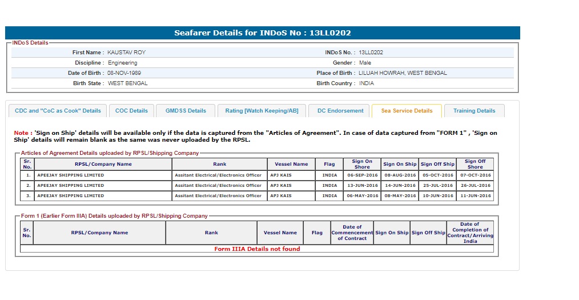Click the Sea Service Details tab
The image size is (579, 300).
pos(407,111)
